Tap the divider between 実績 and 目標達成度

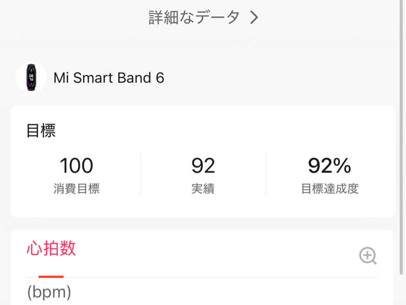pyautogui.click(x=266, y=174)
